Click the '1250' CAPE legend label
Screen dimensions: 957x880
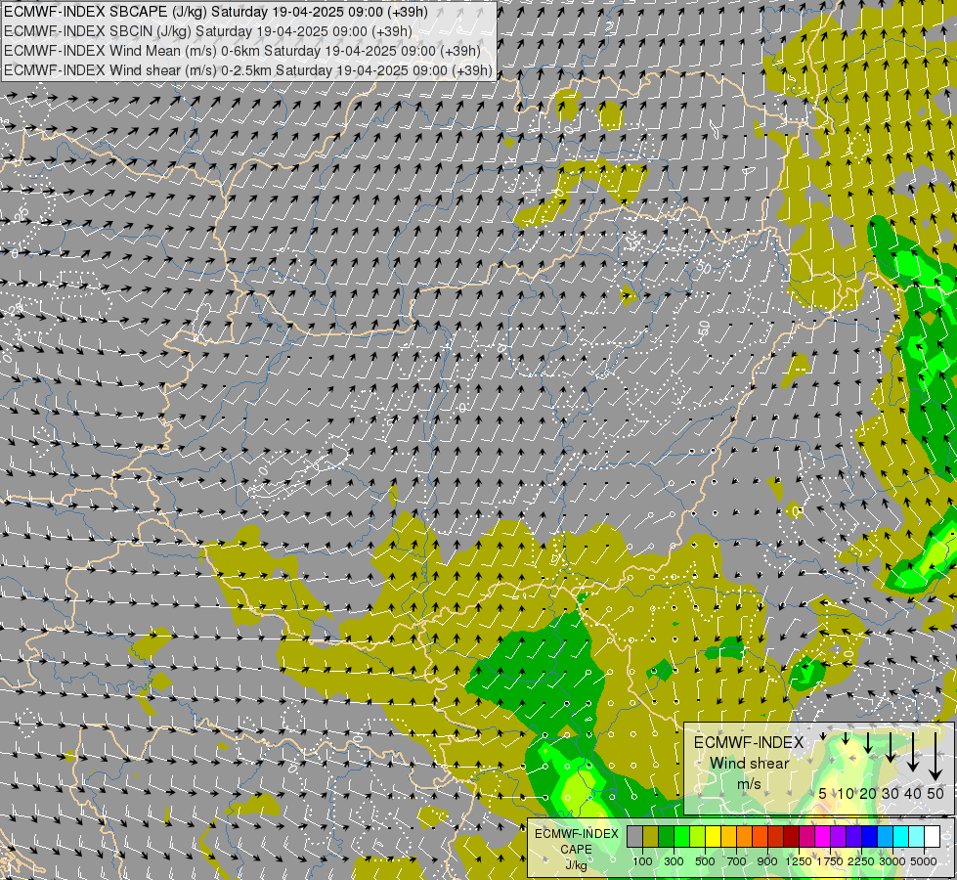(x=799, y=861)
